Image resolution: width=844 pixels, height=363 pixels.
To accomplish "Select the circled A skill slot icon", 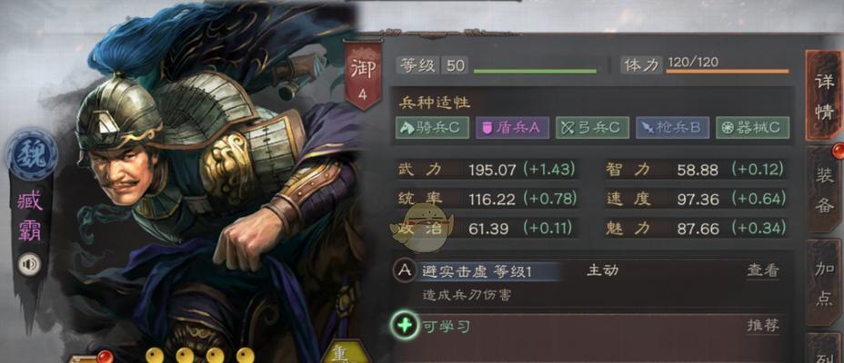I will [x=405, y=271].
